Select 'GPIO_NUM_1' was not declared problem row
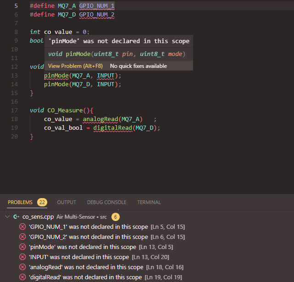 point(147,227)
